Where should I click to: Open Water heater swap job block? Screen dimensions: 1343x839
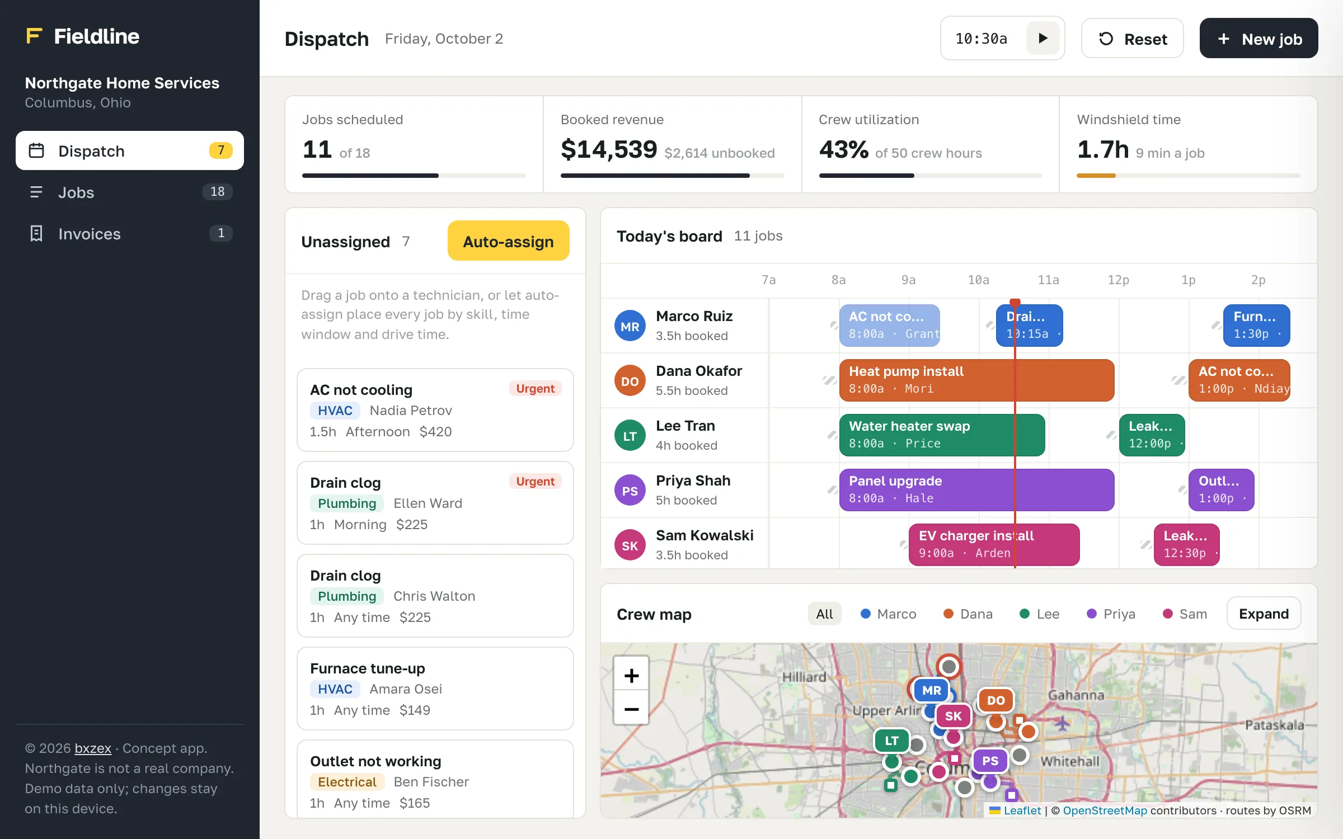(942, 435)
